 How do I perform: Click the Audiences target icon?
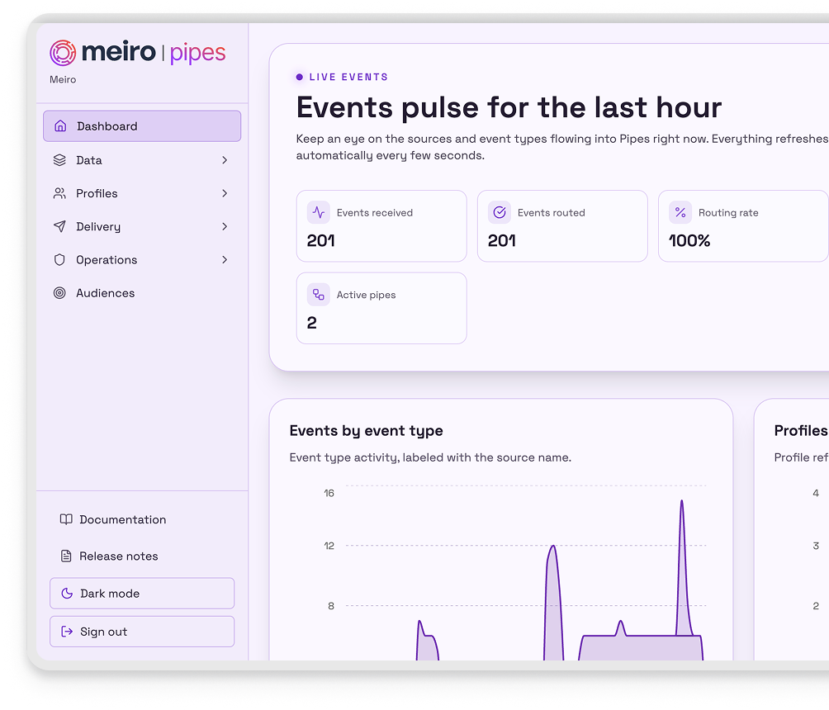(59, 293)
